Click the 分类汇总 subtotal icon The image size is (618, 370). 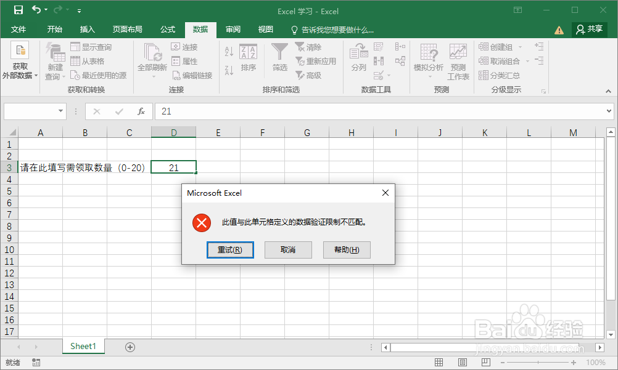pyautogui.click(x=483, y=75)
